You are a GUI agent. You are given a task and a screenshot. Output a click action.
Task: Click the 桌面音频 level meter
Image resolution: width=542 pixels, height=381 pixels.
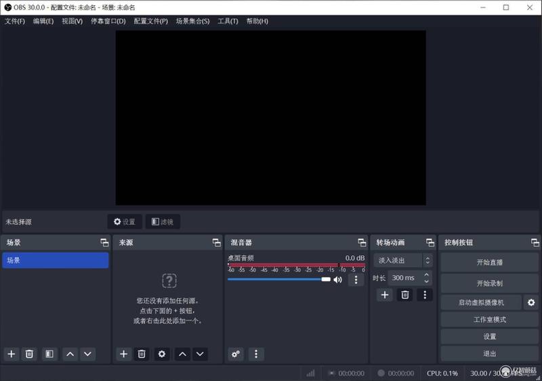click(296, 265)
